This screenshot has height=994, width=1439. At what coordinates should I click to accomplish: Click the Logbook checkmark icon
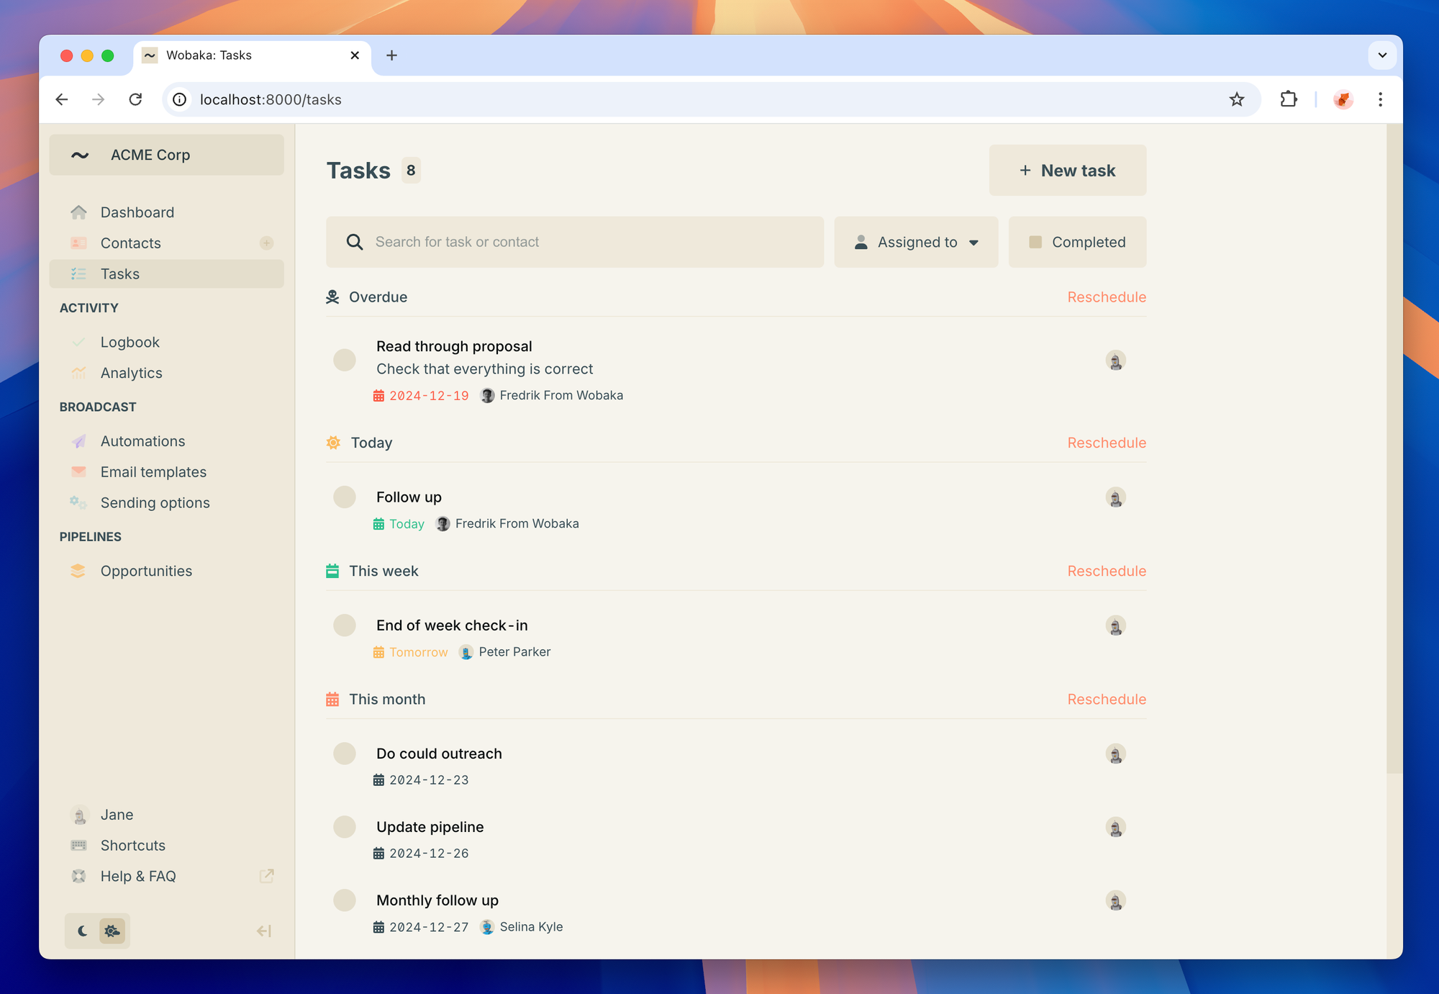(x=79, y=343)
